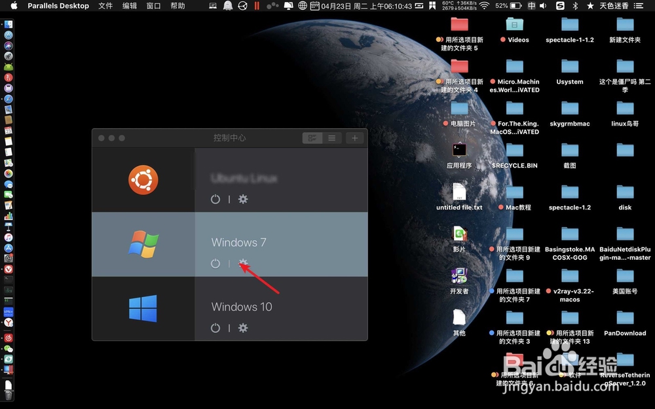
Task: Open the Wi-Fi status menu
Action: coord(484,5)
